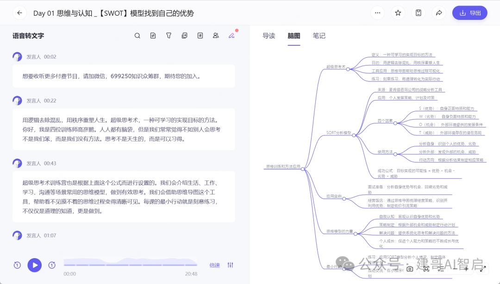The width and height of the screenshot is (500, 284).
Task: Click the 导出 export button
Action: 469,12
